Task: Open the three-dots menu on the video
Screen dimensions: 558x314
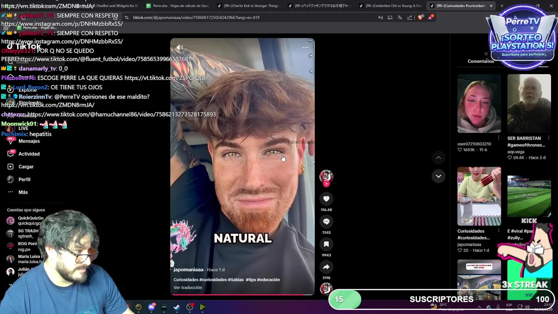Action: (x=305, y=48)
